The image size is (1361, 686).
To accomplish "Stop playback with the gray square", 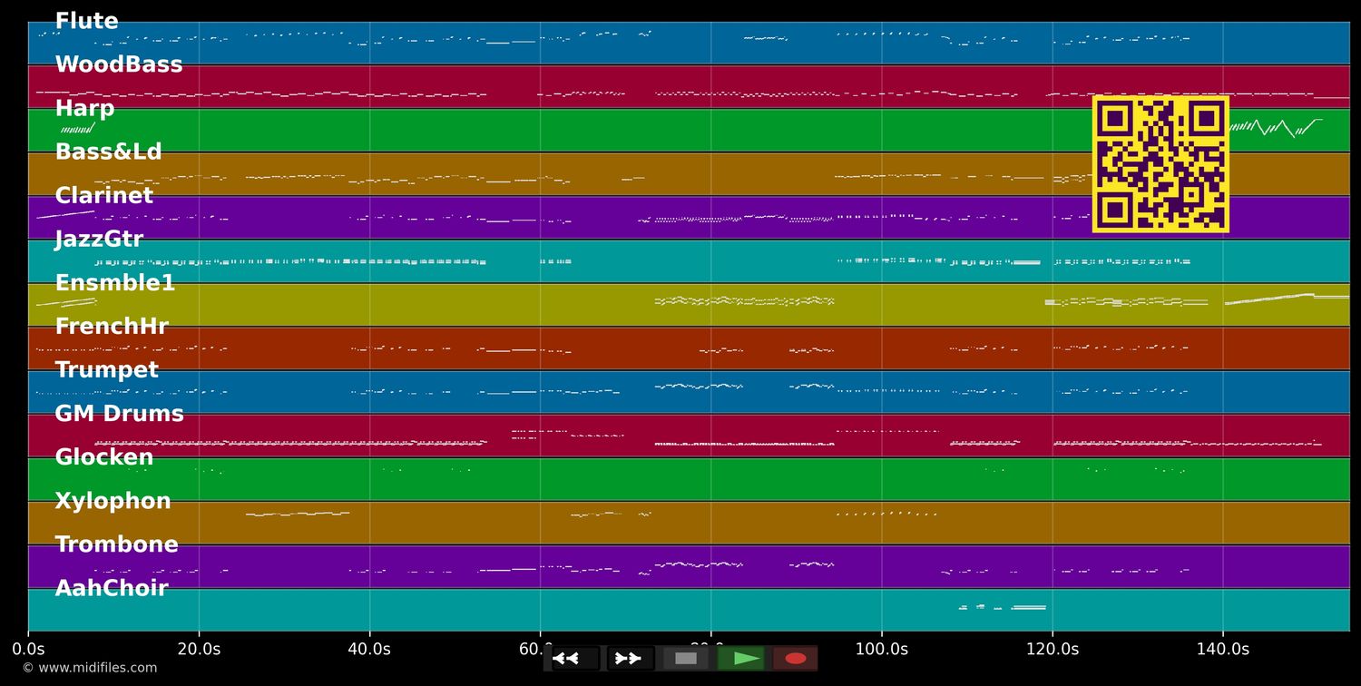I will coord(686,658).
